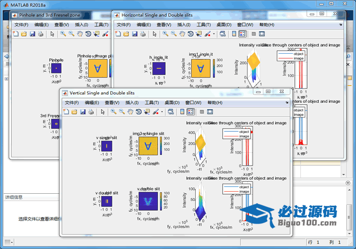The image size is (356, 249).
Task: Open file icon in Vertical slits toolbar
Action: click(74, 112)
